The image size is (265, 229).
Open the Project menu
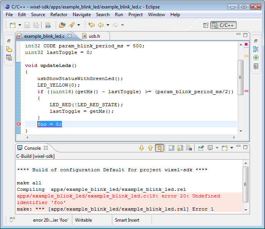(135, 15)
